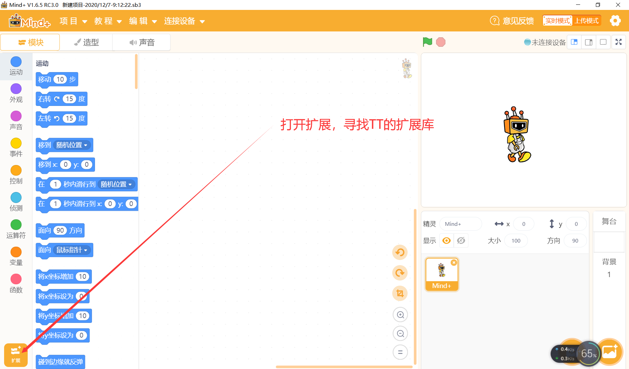
Task: Click the red stop icon
Action: click(441, 42)
